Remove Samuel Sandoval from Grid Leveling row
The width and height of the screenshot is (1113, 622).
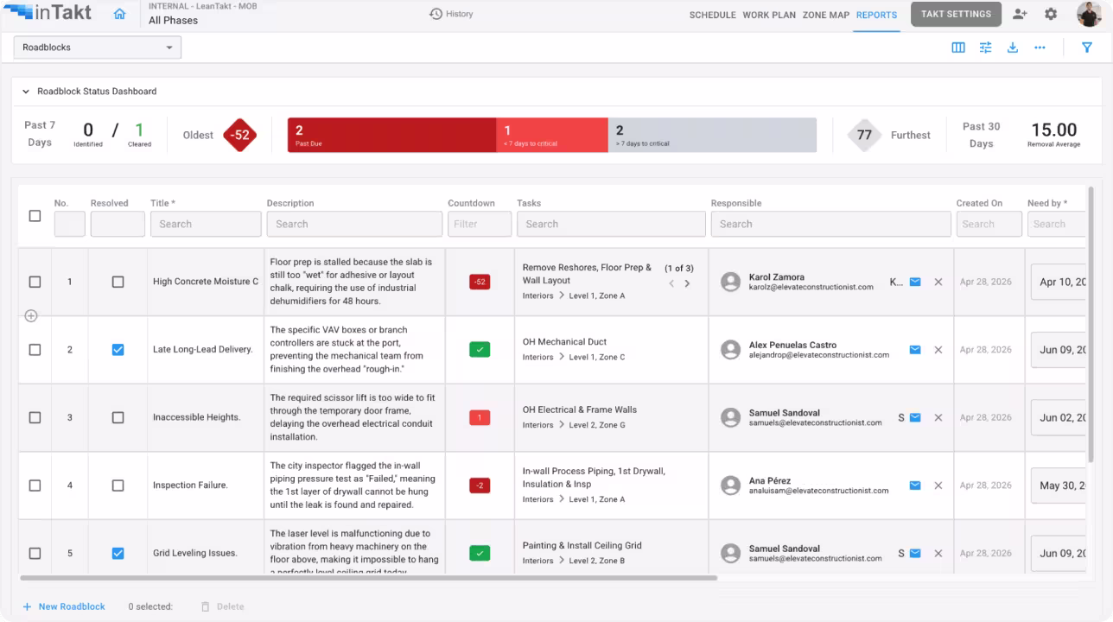pyautogui.click(x=938, y=553)
